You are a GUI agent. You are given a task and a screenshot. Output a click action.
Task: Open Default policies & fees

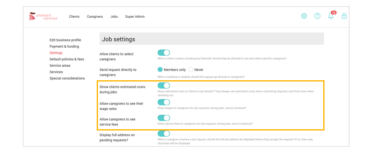click(67, 59)
